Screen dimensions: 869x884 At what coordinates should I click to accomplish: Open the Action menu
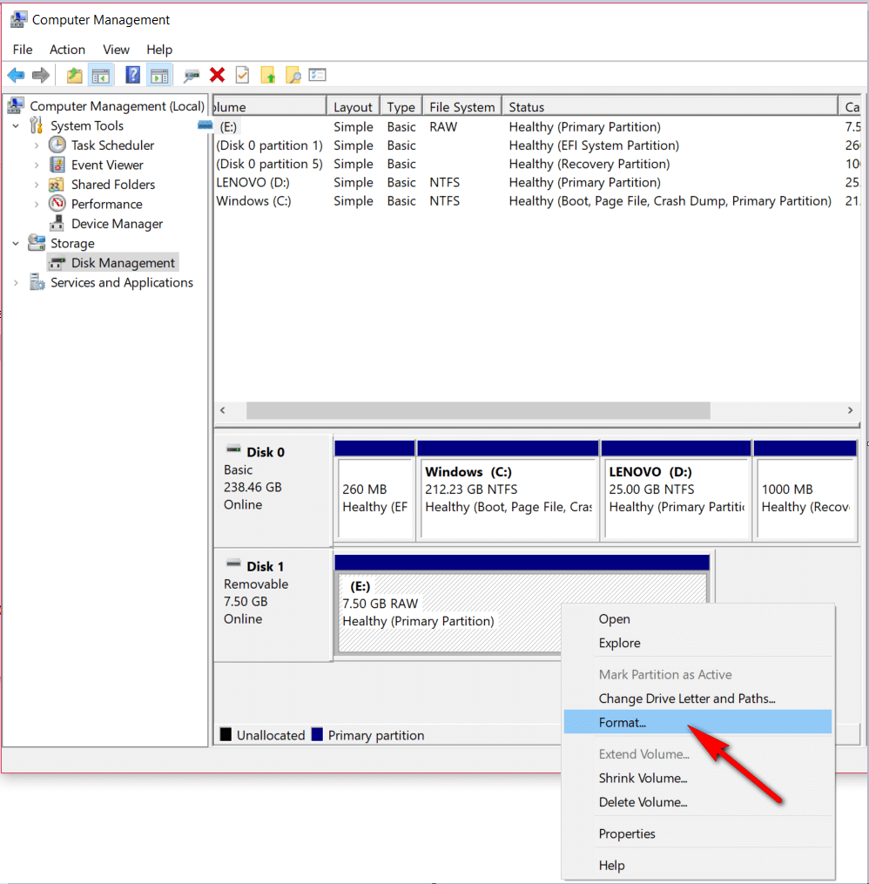click(x=67, y=50)
